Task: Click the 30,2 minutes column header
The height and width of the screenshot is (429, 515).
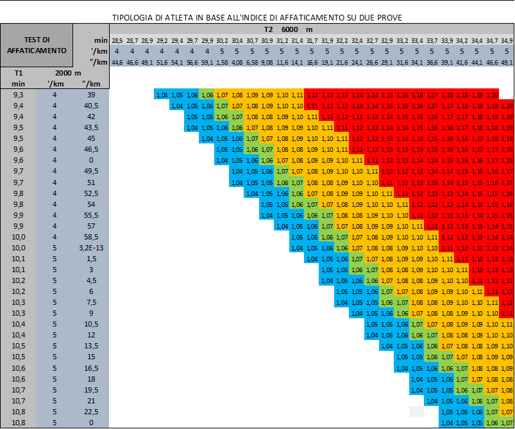Action: pos(222,41)
